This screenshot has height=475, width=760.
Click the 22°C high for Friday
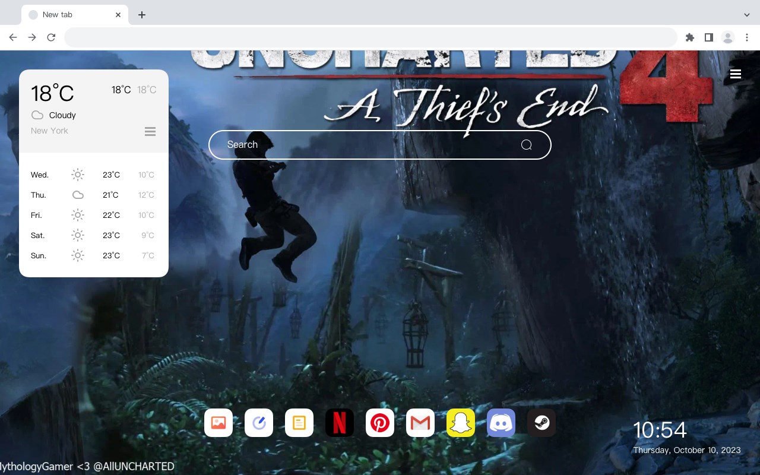(x=111, y=215)
